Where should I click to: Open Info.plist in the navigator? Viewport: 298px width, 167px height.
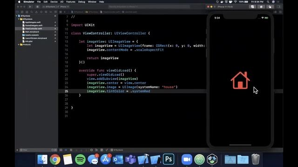coord(29,41)
